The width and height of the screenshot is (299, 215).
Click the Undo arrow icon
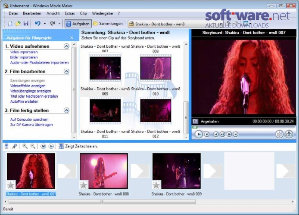tap(38, 24)
